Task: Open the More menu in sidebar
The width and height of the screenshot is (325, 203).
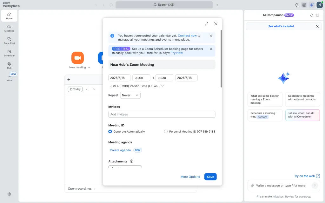Action: (9, 78)
